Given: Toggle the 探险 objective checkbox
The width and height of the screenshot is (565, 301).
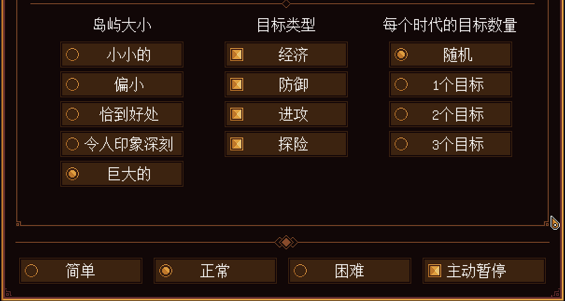Looking at the screenshot, I should click(x=286, y=144).
